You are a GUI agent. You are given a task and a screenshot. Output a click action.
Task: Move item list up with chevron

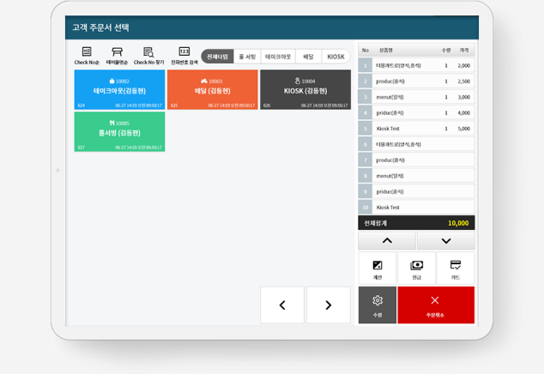387,241
